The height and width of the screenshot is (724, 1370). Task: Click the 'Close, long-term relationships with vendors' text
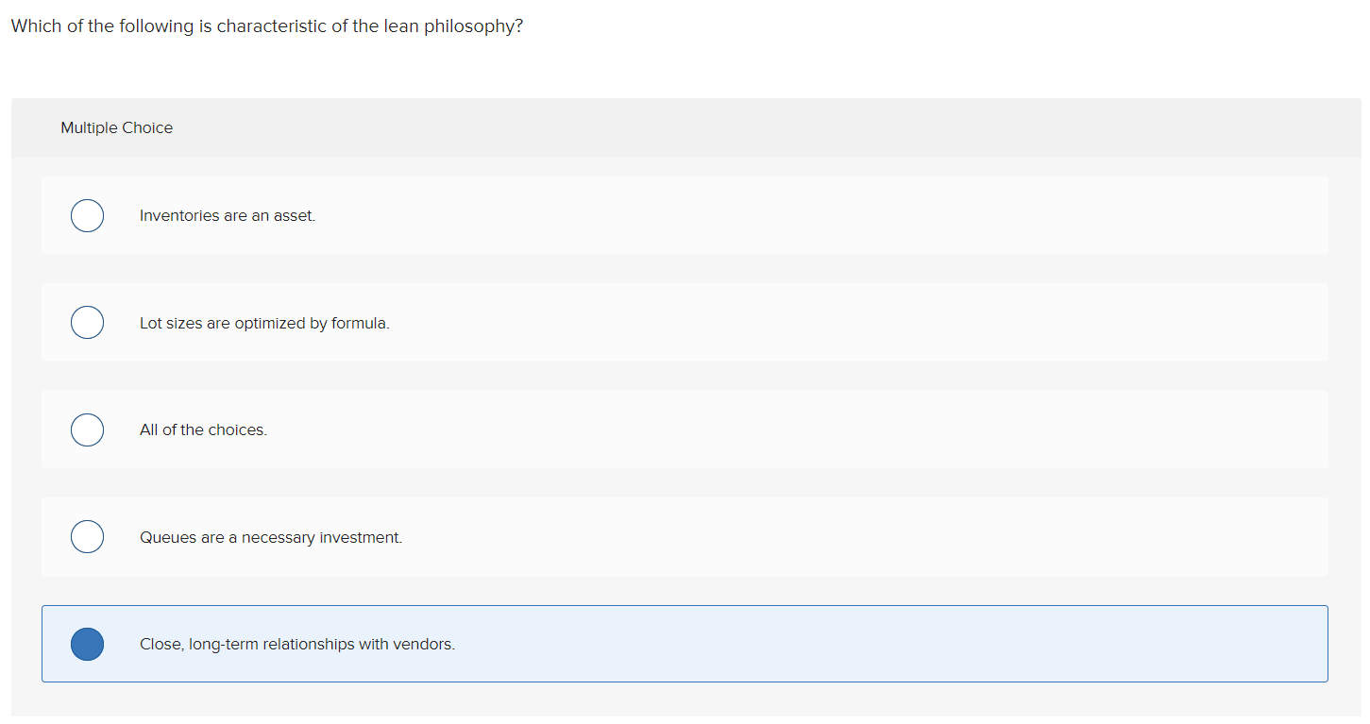(297, 644)
